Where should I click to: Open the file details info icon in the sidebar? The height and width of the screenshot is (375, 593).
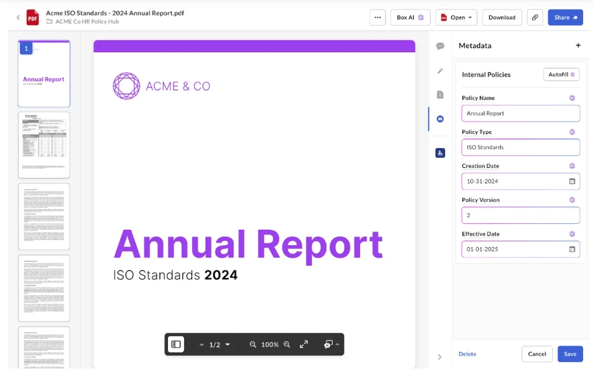click(x=440, y=95)
